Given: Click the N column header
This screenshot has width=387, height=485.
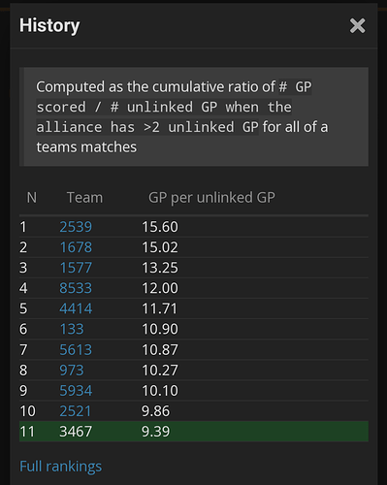Looking at the screenshot, I should [32, 198].
